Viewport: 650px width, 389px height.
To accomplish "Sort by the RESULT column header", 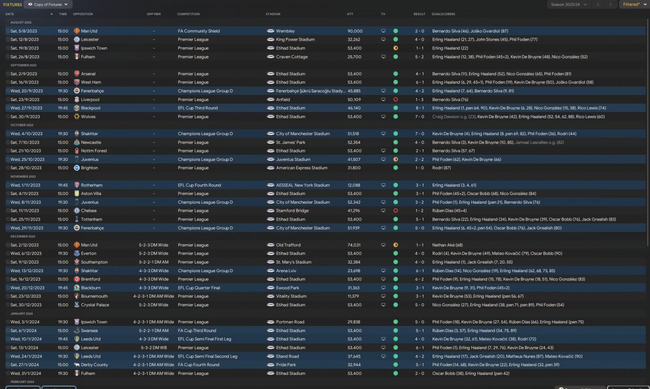I will [419, 14].
